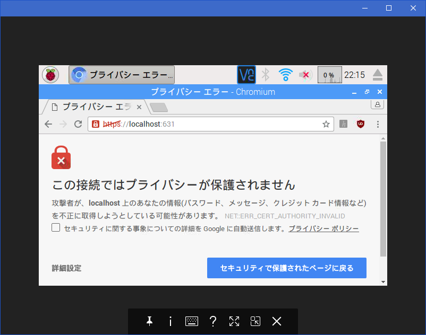Open the virtual keyboard in the VNC toolbar

click(x=191, y=321)
